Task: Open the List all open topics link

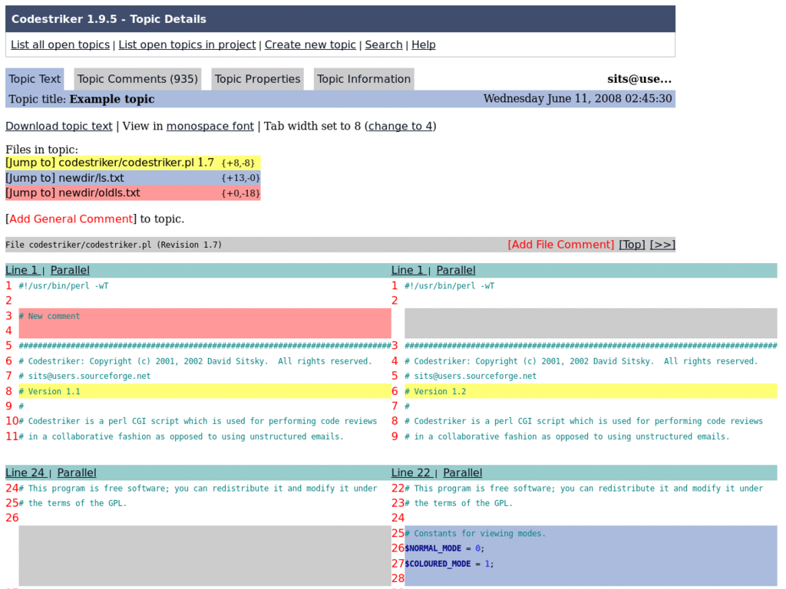Action: [x=60, y=44]
